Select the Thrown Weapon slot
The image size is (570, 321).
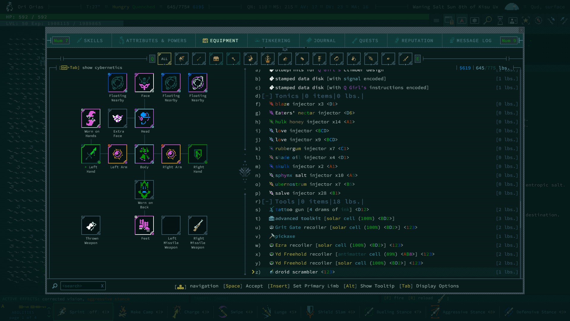pos(91,225)
